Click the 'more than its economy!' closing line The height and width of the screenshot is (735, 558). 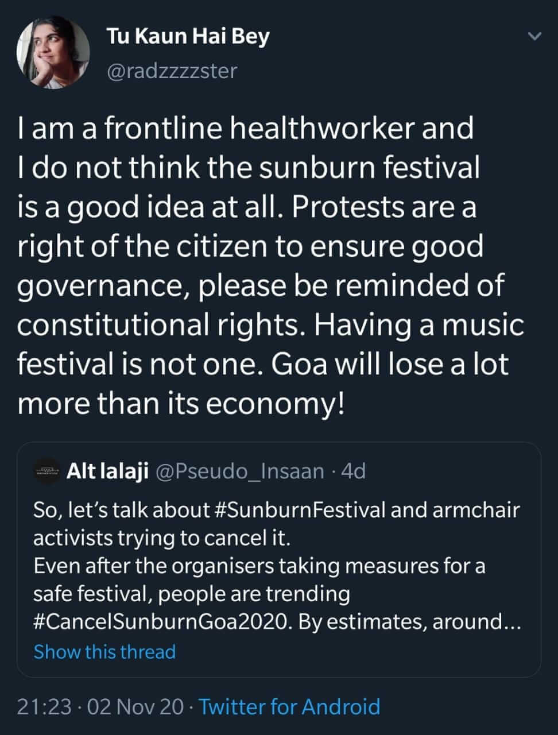pyautogui.click(x=181, y=403)
